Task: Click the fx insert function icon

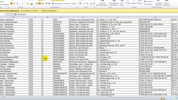Action: click(16, 14)
